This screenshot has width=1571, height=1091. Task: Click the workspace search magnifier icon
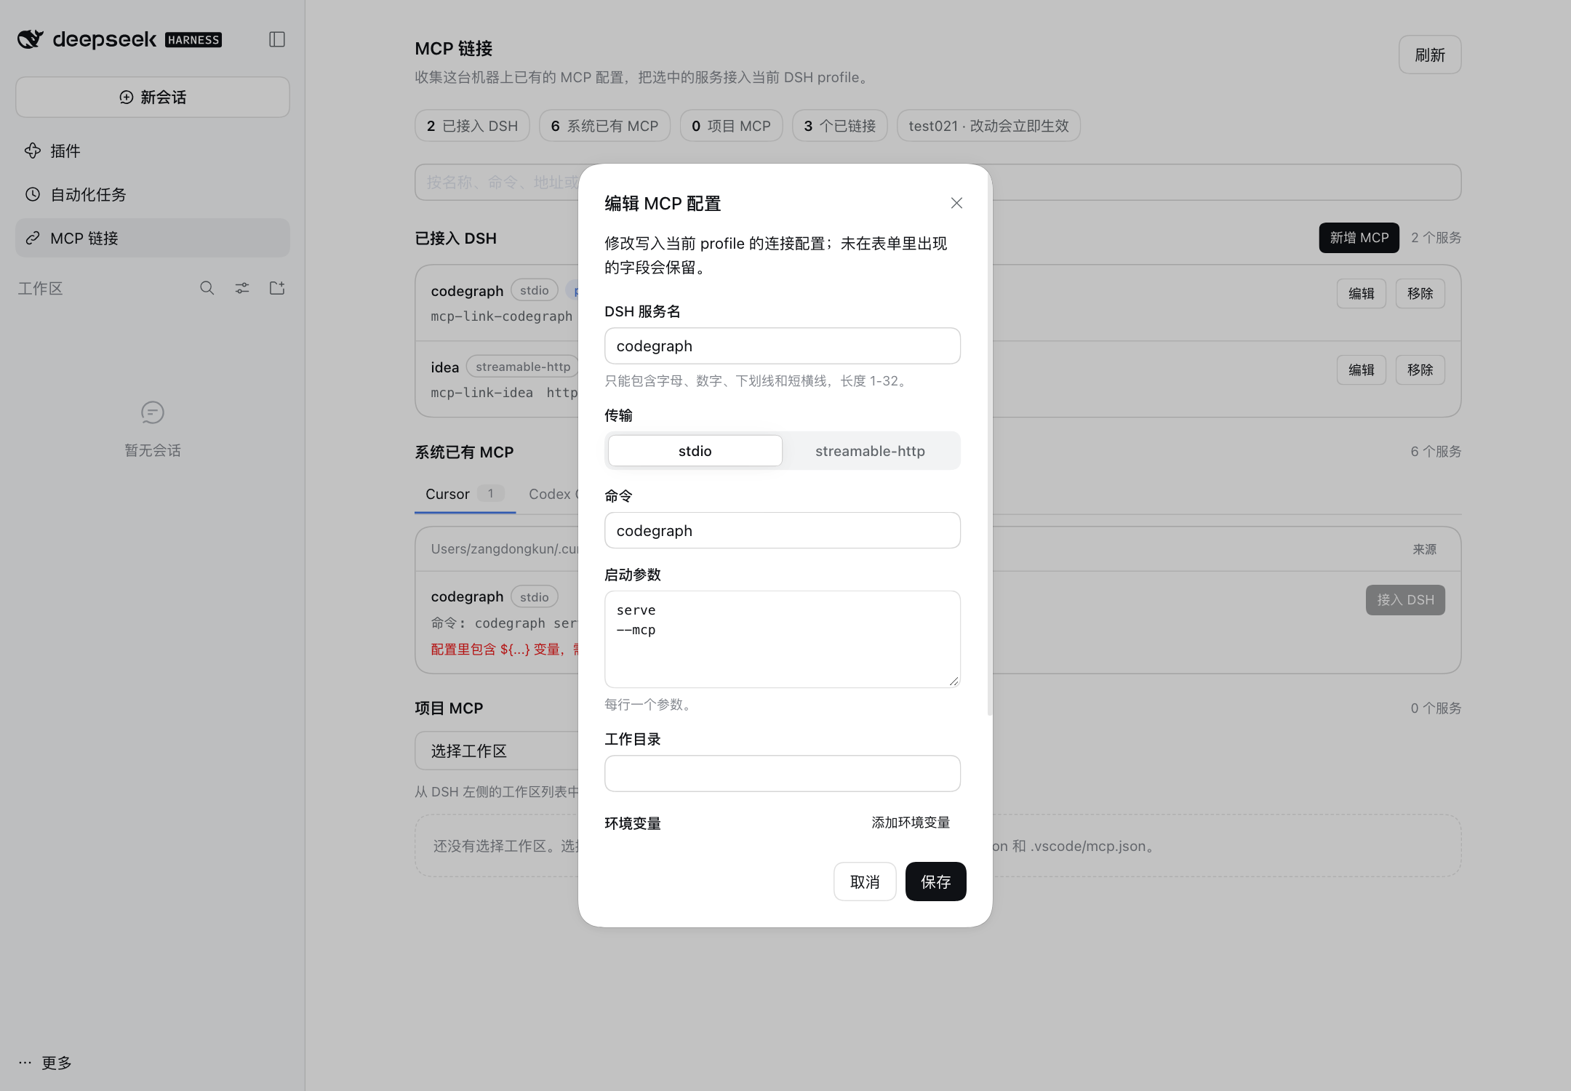(x=207, y=288)
